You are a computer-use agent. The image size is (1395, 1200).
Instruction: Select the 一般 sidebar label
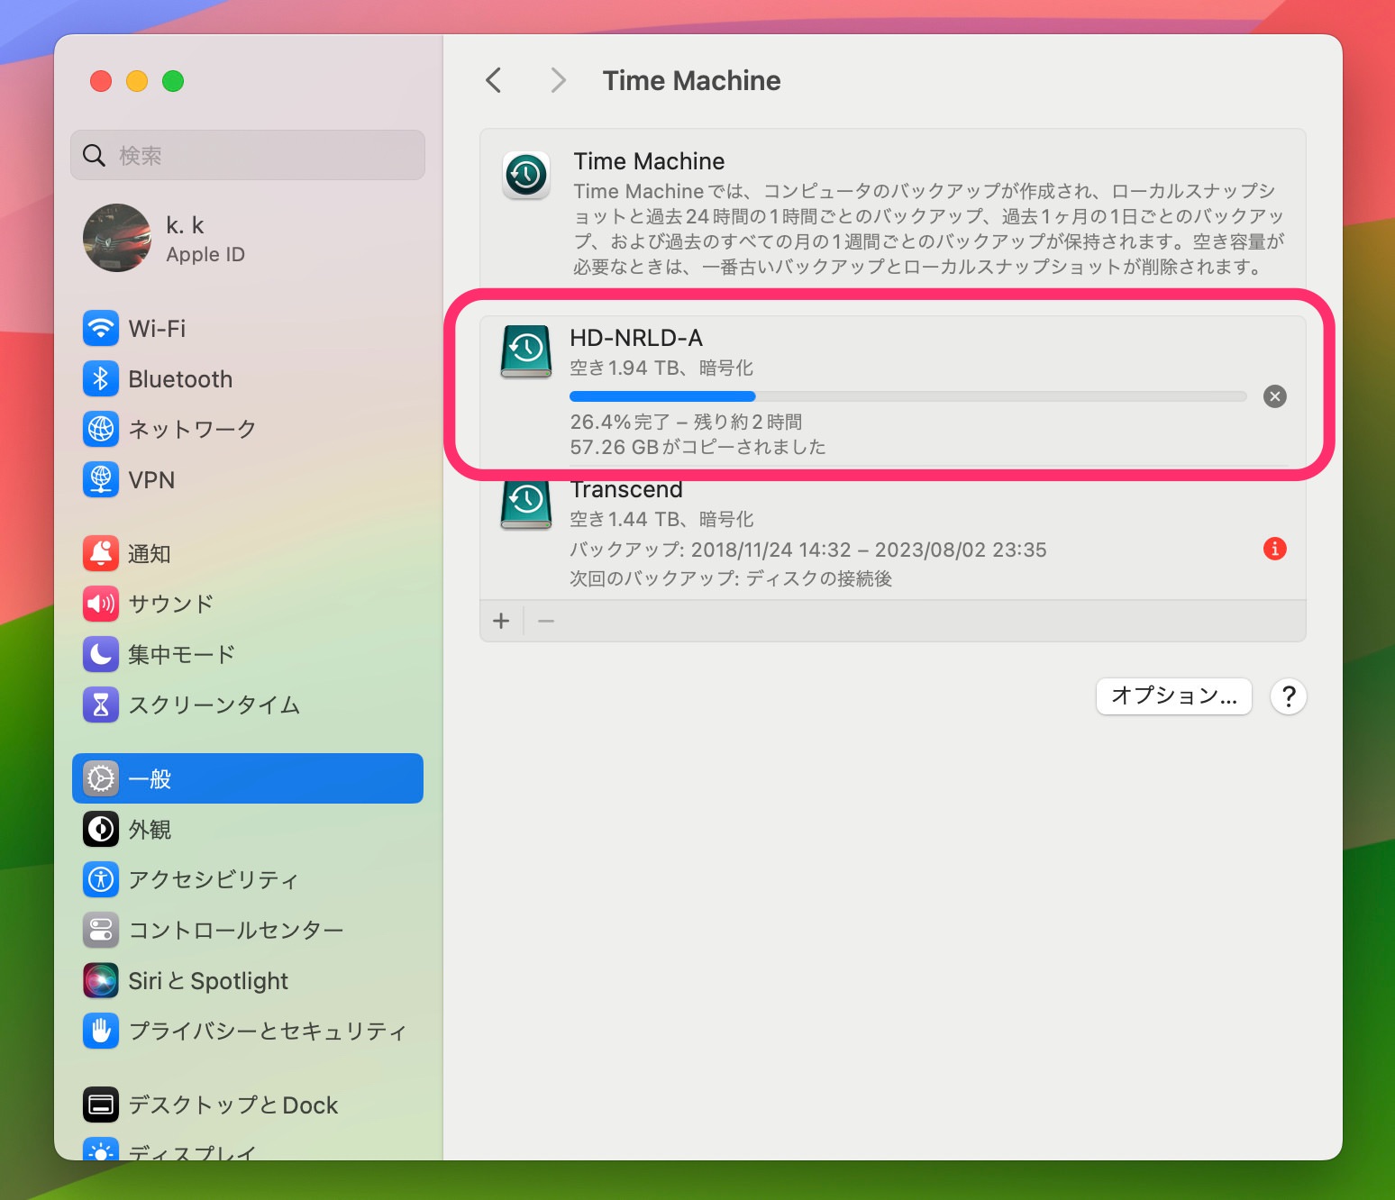coord(150,778)
